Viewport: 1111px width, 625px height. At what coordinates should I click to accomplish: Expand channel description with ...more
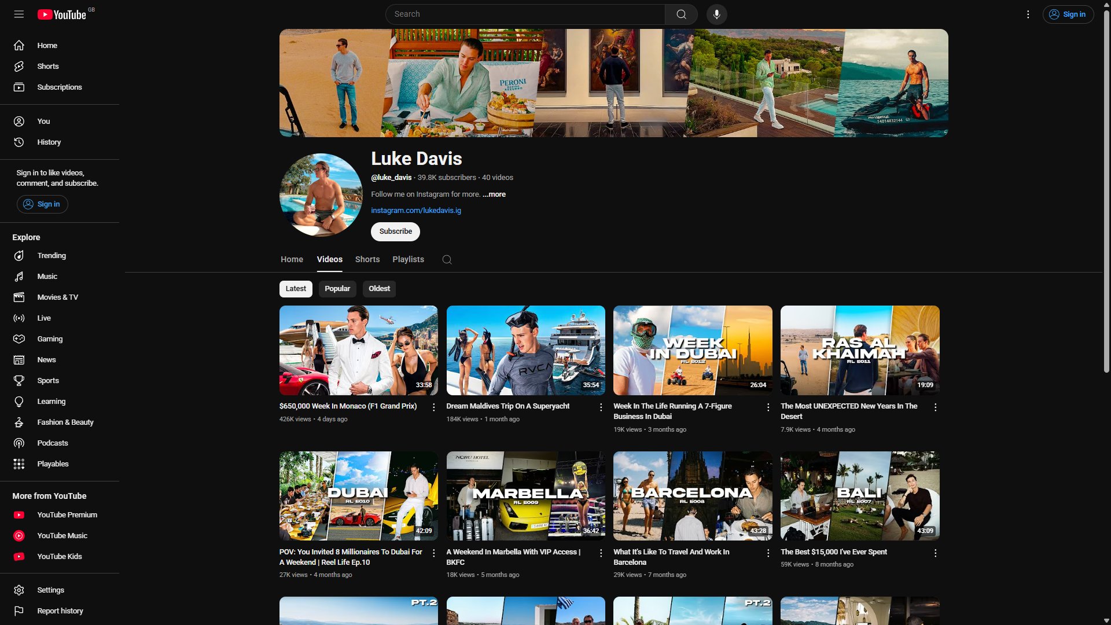tap(494, 194)
